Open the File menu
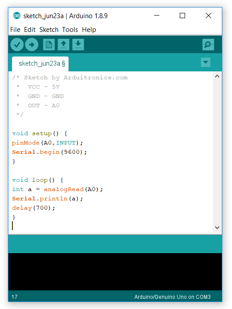The height and width of the screenshot is (309, 232). [x=15, y=30]
